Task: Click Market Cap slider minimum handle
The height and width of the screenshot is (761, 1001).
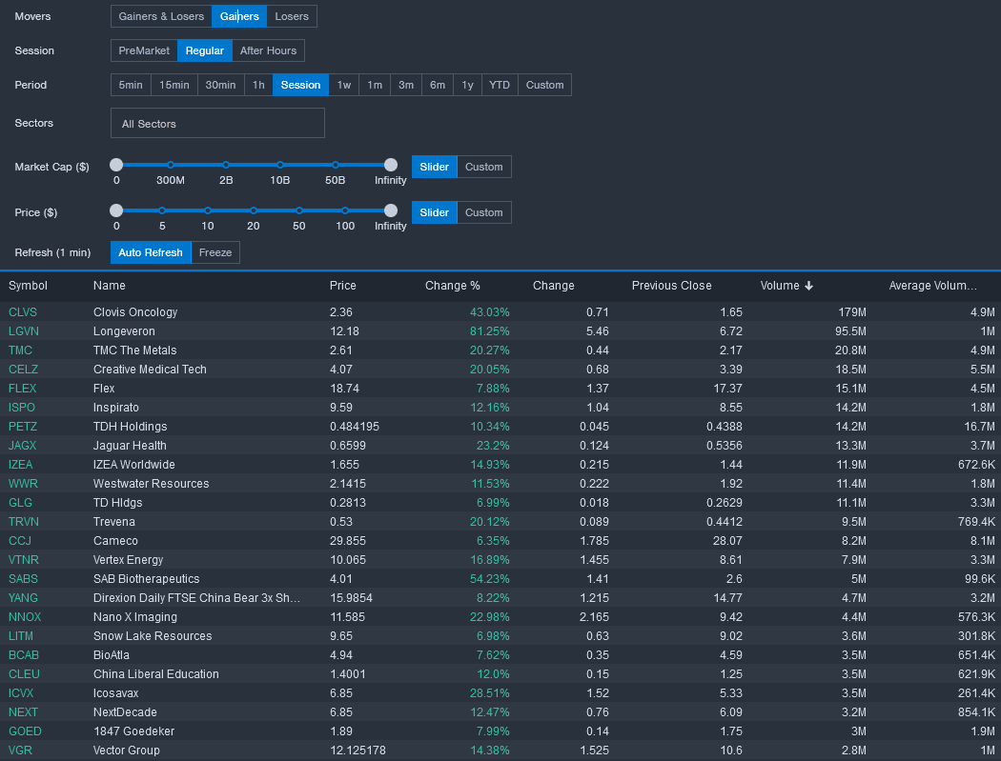Action: 116,165
